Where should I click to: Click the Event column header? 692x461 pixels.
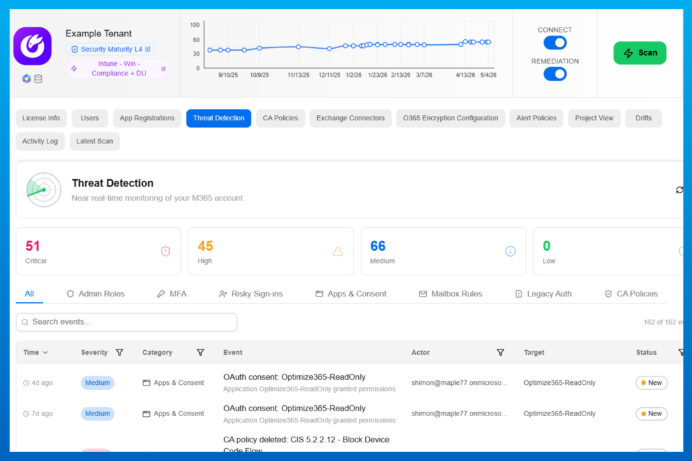pyautogui.click(x=233, y=353)
